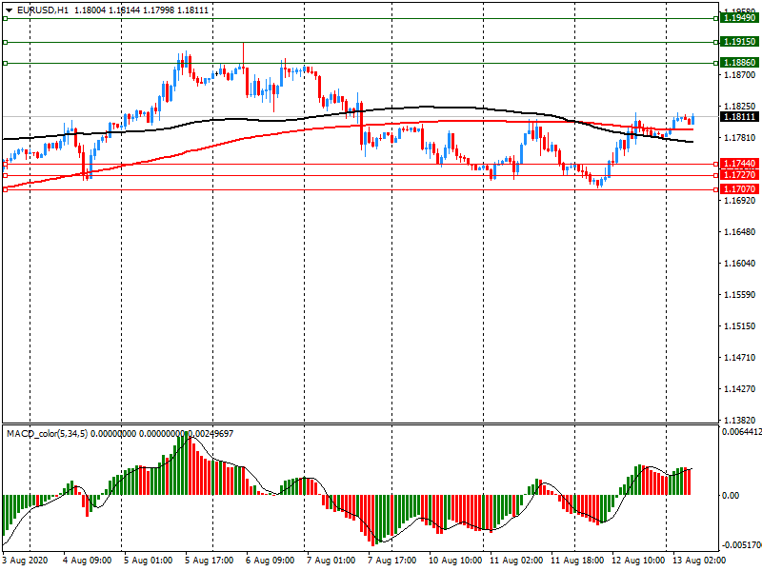The height and width of the screenshot is (571, 762).
Task: Open the EURUSD,H1 chart dropdown triangle
Action: coord(9,10)
